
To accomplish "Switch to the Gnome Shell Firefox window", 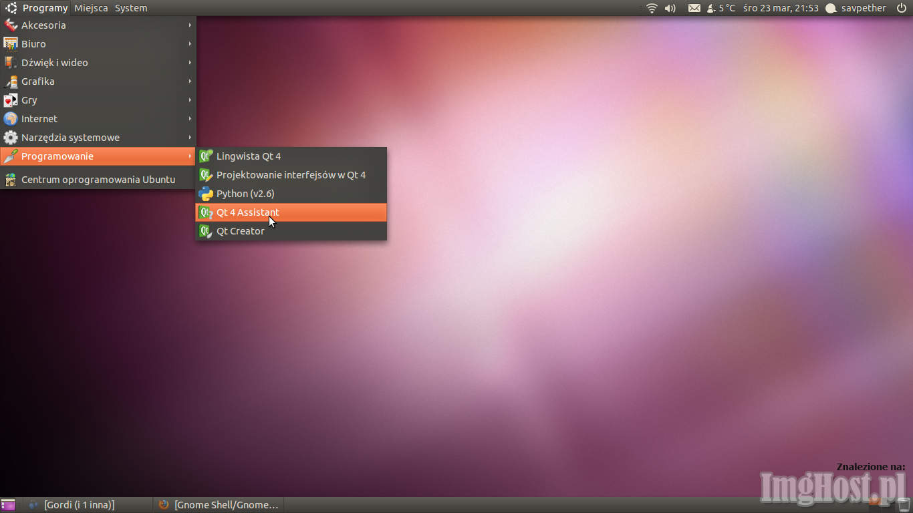I will click(x=219, y=505).
